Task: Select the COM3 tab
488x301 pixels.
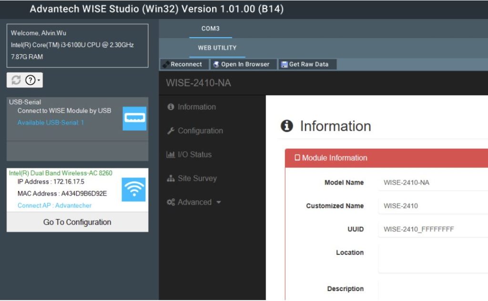Action: coord(210,29)
